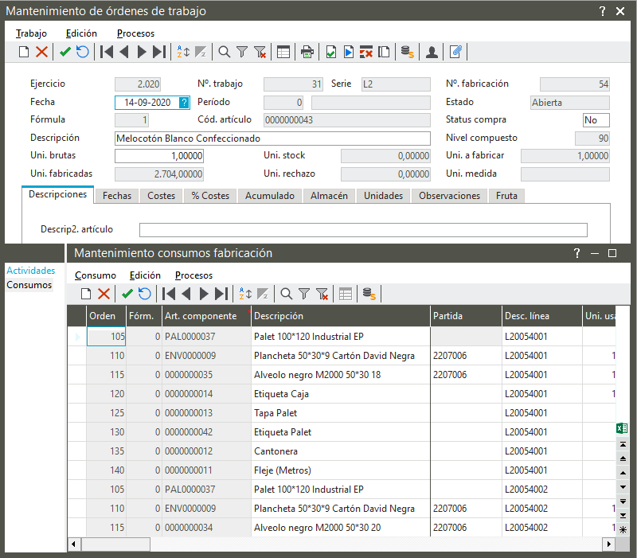Click the red X delete icon in consumos toolbar

tap(104, 294)
